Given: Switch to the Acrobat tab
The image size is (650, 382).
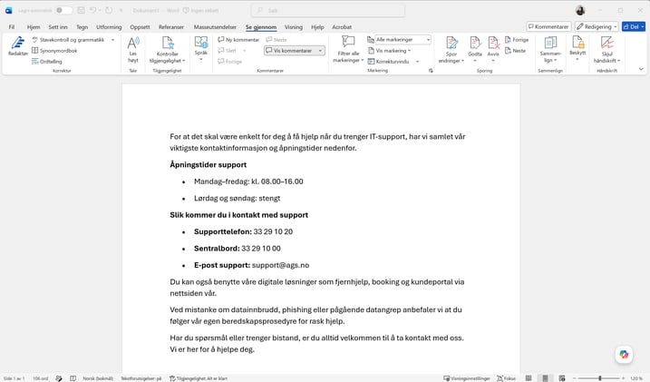Looking at the screenshot, I should [x=342, y=27].
